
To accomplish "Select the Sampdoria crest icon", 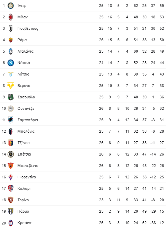I will click(x=11, y=120).
